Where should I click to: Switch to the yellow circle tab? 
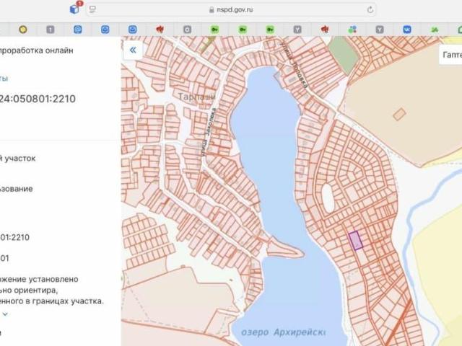click(22, 30)
